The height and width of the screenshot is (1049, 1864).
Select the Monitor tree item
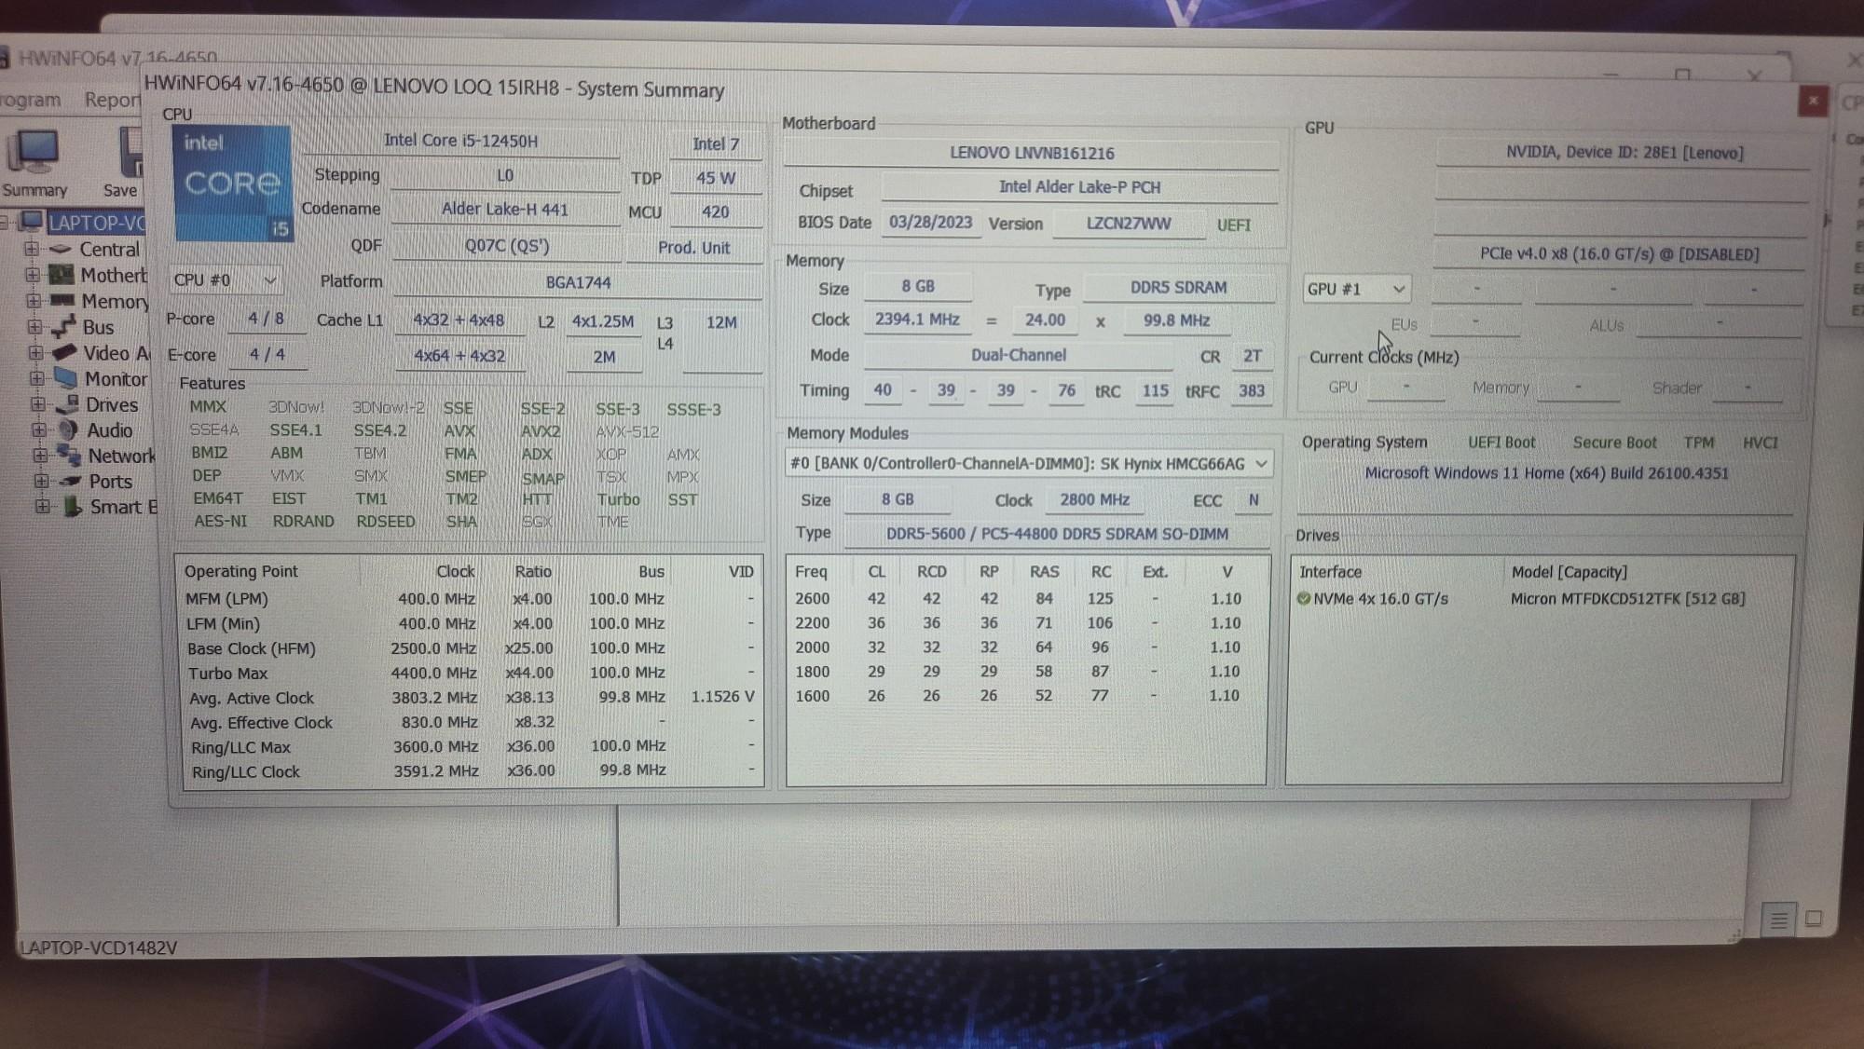tap(116, 378)
